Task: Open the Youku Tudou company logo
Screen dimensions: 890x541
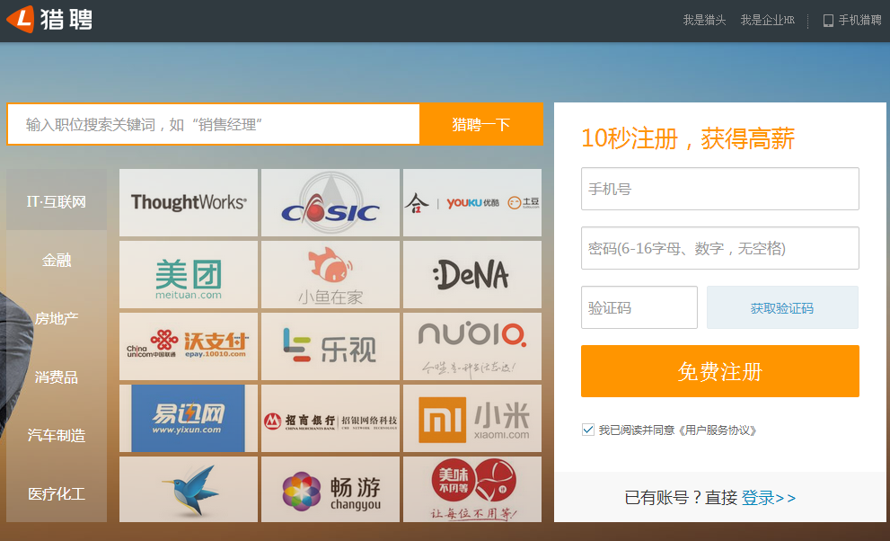Action: tap(472, 202)
